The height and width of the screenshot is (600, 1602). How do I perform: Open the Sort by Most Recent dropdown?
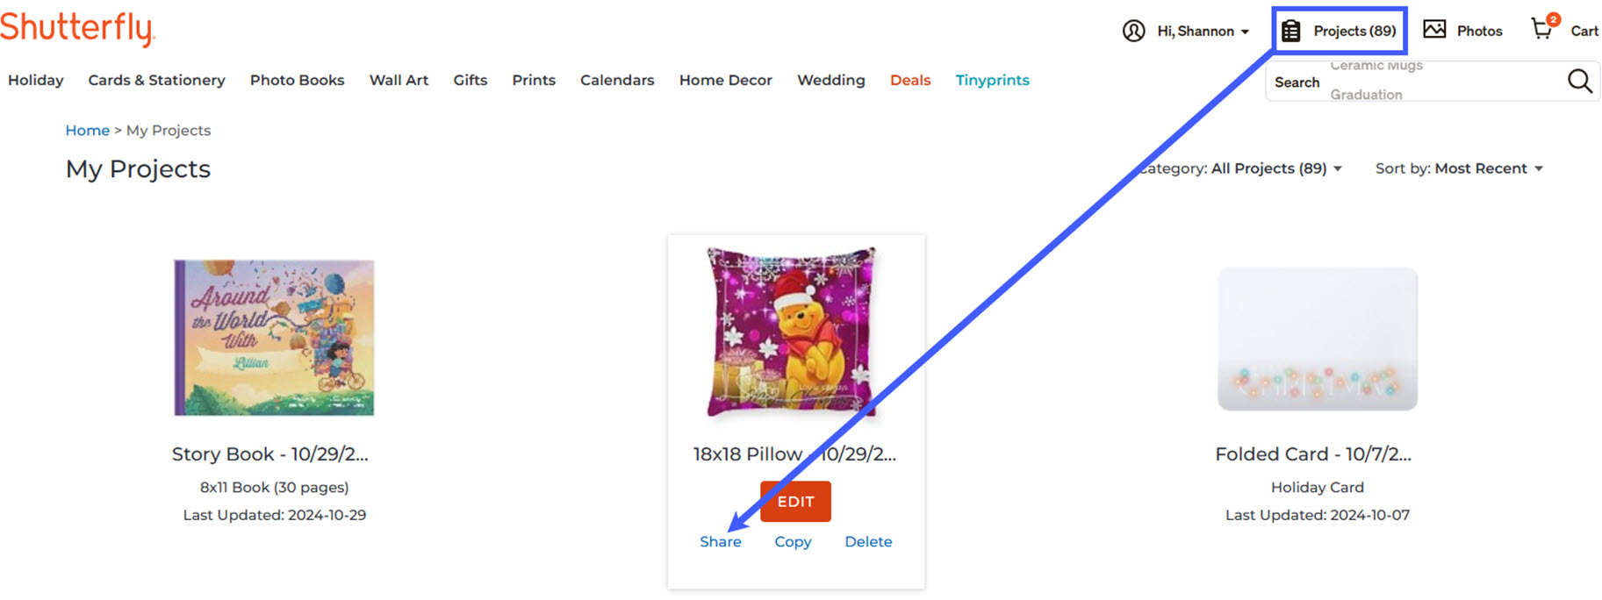[1459, 168]
